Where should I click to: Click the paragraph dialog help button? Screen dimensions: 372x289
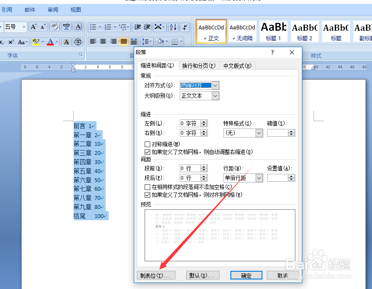coord(272,52)
